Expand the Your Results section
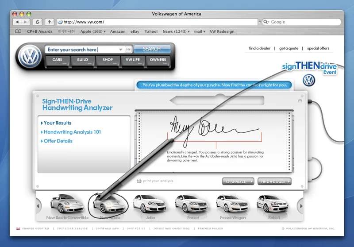The image size is (354, 247). click(x=56, y=123)
